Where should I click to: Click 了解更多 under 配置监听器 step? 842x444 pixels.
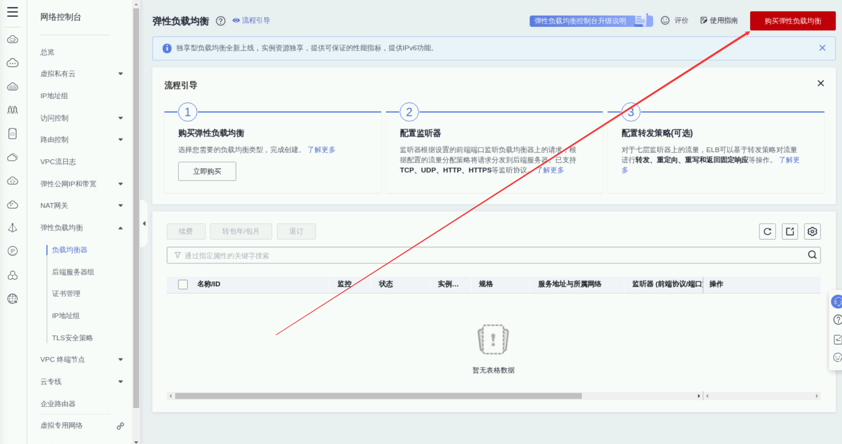click(550, 170)
